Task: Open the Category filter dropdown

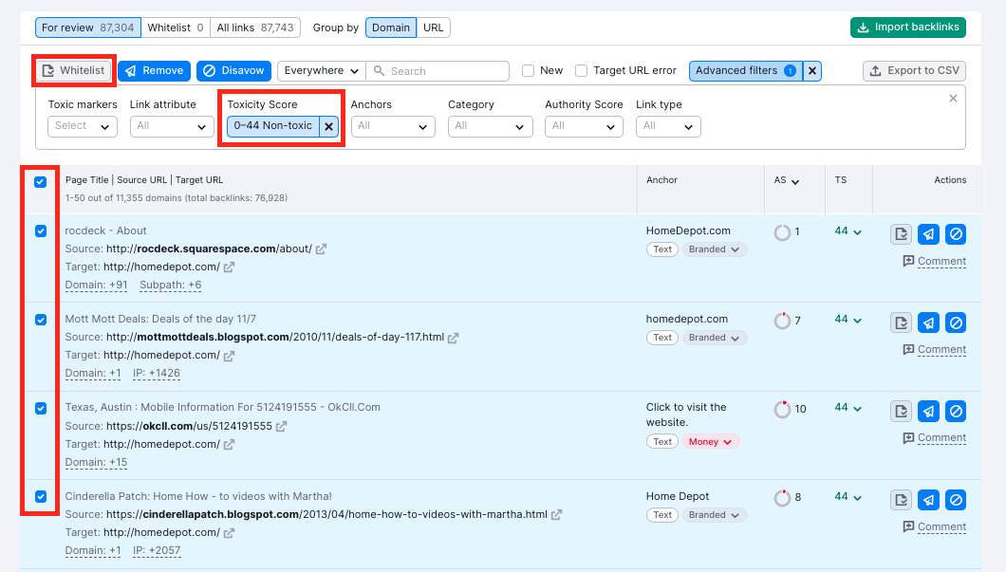Action: point(490,126)
